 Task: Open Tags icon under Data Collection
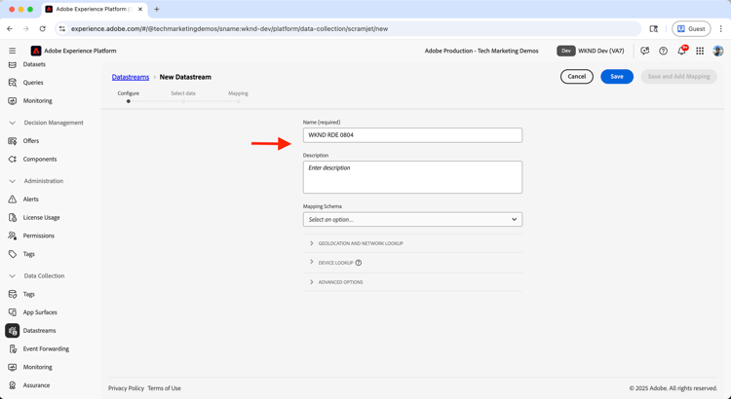13,294
